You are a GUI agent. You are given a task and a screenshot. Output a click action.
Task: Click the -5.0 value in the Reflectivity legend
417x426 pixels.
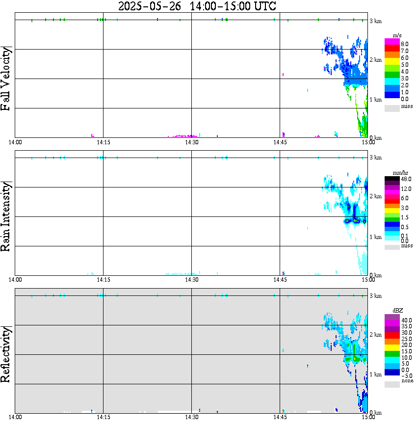point(407,376)
